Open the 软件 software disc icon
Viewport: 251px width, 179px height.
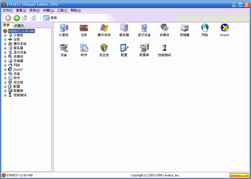point(84,50)
